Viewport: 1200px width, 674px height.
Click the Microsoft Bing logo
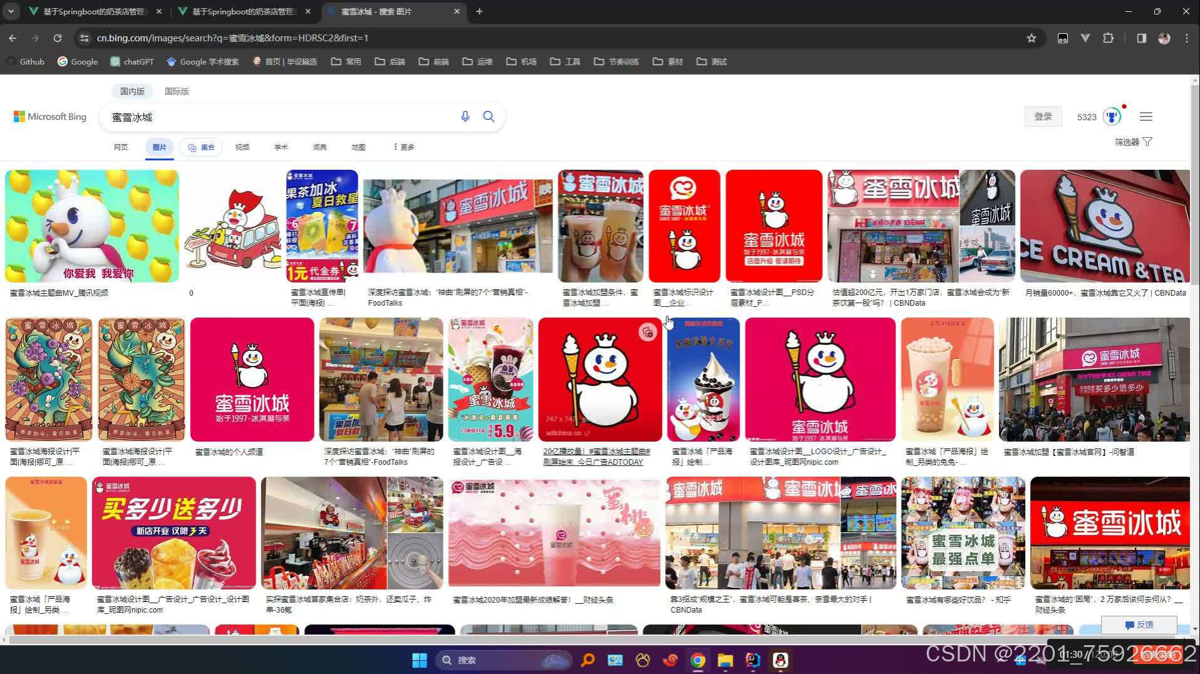(50, 117)
